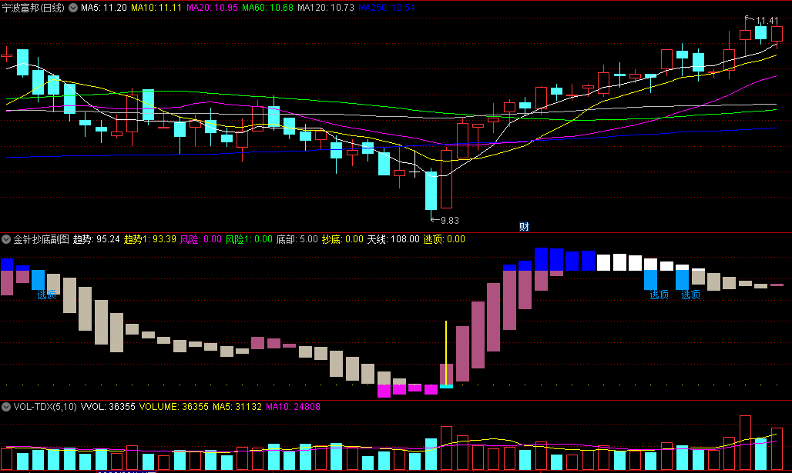Click the 趋势: 95.24 value
This screenshot has width=792, height=473.
coord(96,239)
